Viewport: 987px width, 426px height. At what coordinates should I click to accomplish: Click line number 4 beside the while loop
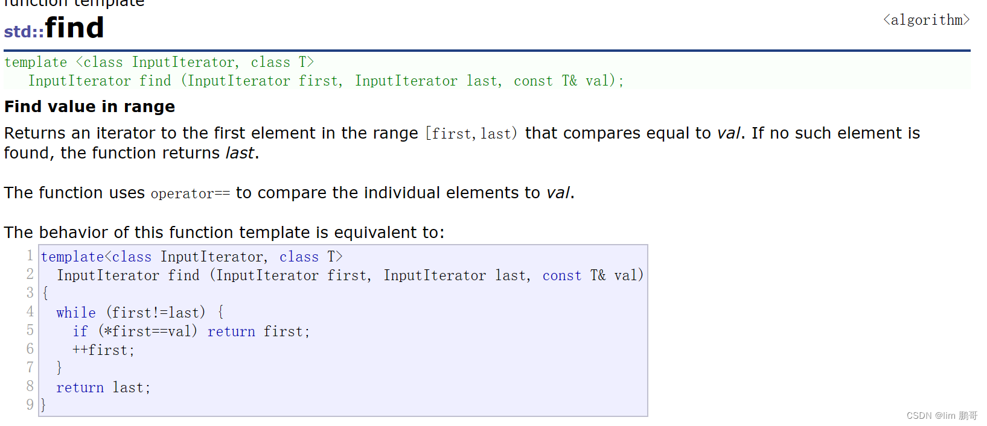(30, 312)
